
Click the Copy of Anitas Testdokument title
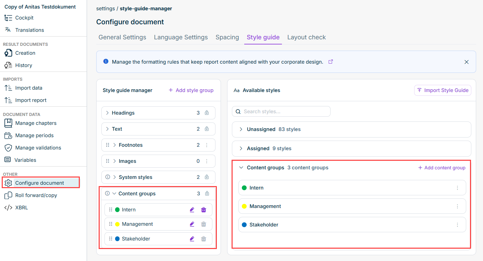coord(40,7)
